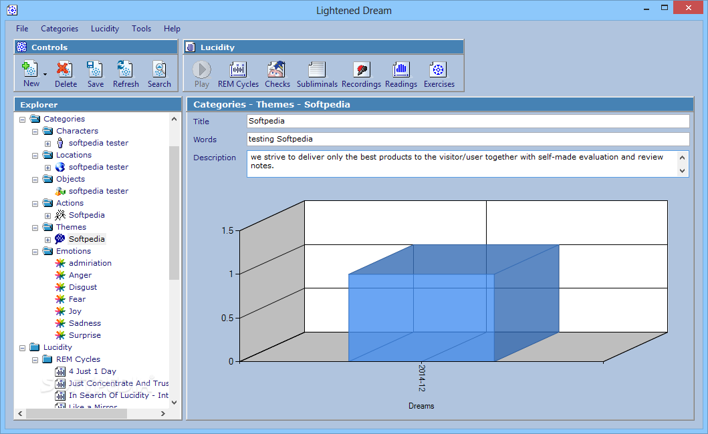Select the Surprise emotion
708x434 pixels.
pyautogui.click(x=84, y=335)
